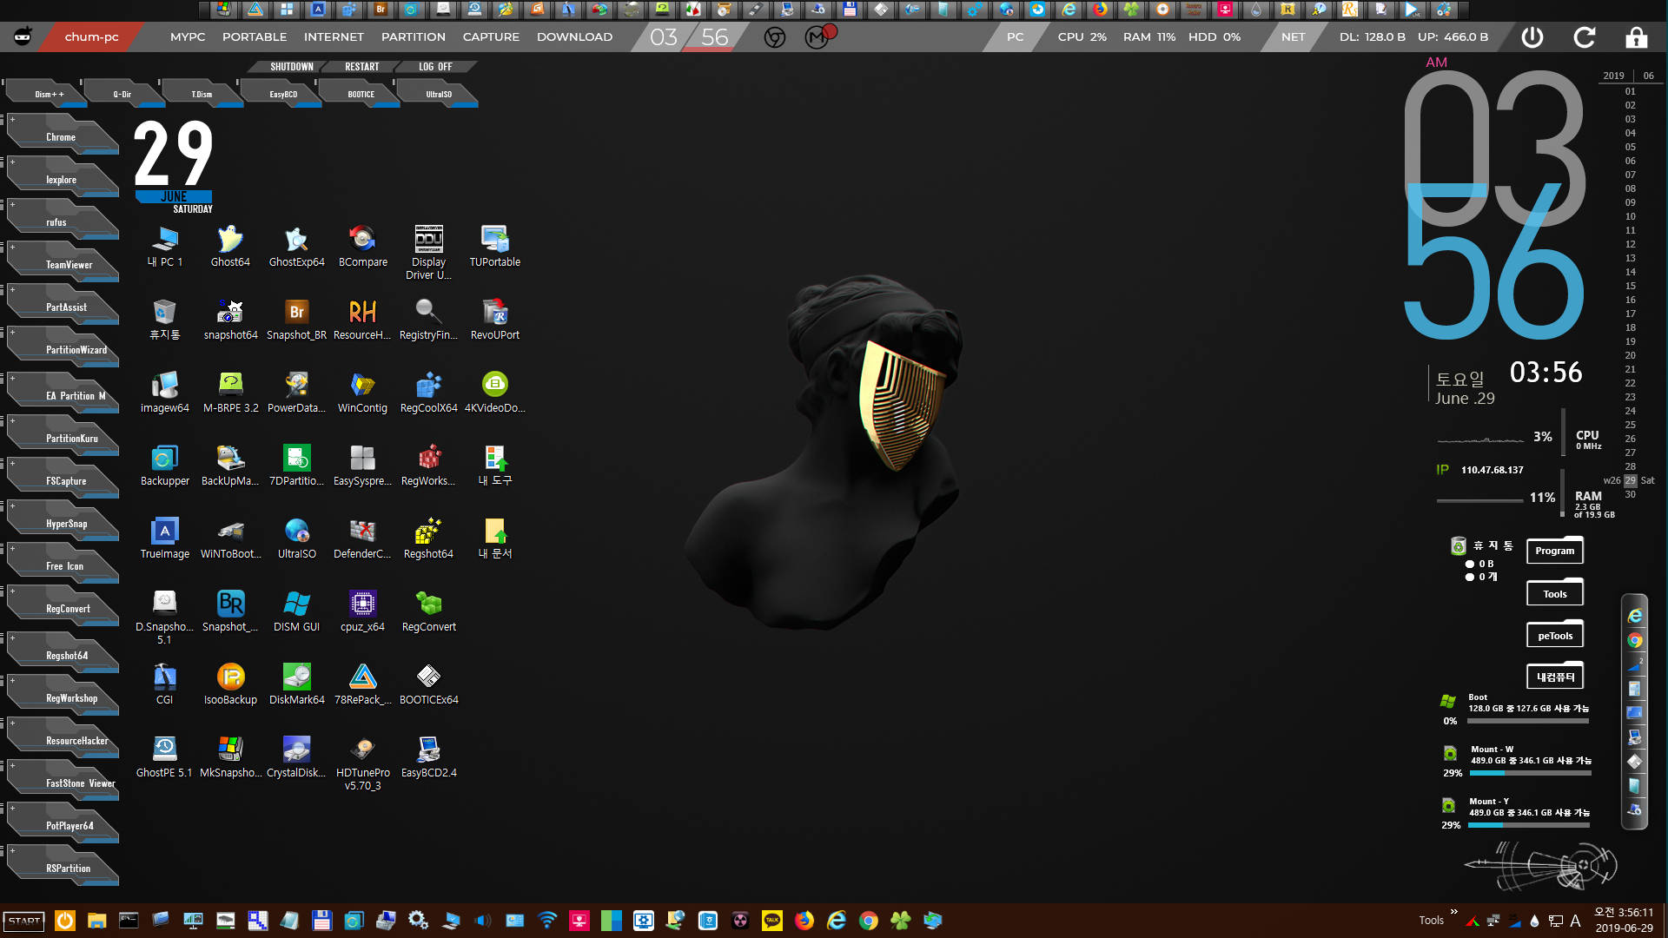1668x938 pixels.
Task: Open the Recycle Bin (휴지통) desktop icon
Action: (164, 319)
